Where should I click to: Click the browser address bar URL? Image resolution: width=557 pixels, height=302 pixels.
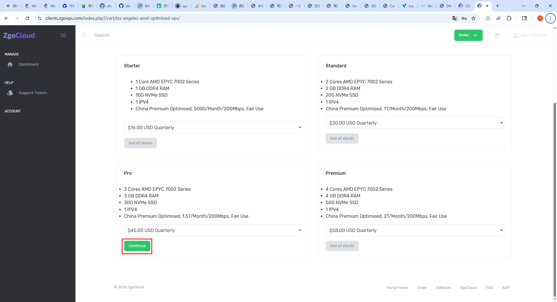pos(113,18)
